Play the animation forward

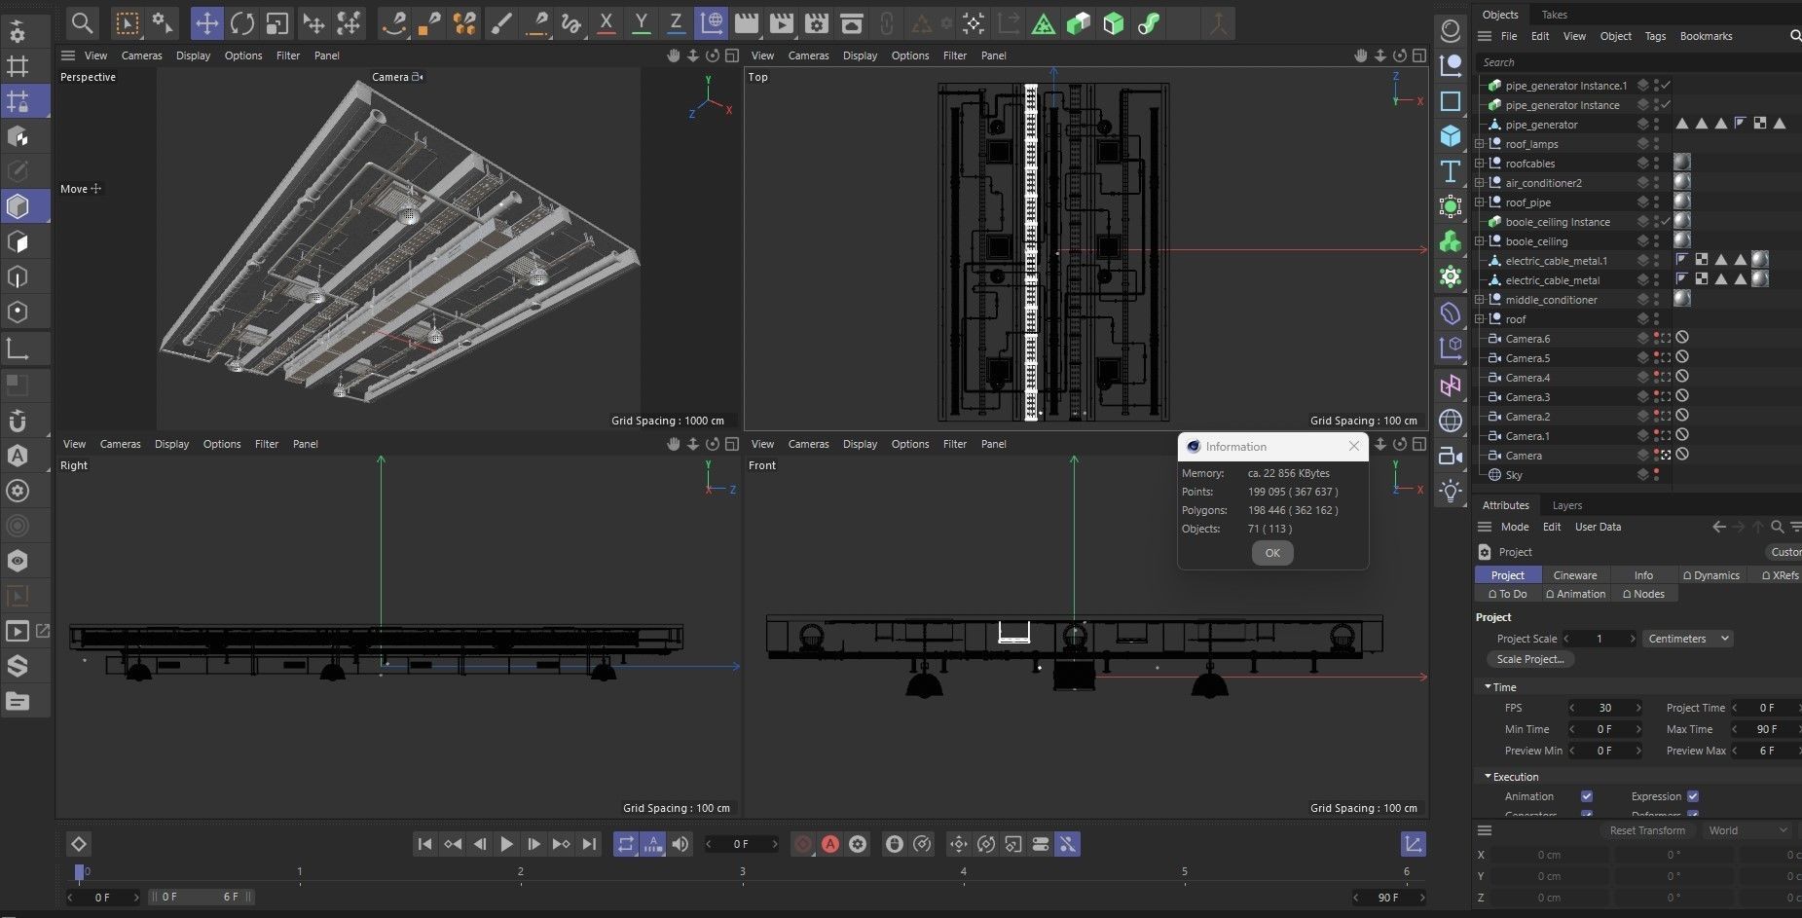[506, 844]
